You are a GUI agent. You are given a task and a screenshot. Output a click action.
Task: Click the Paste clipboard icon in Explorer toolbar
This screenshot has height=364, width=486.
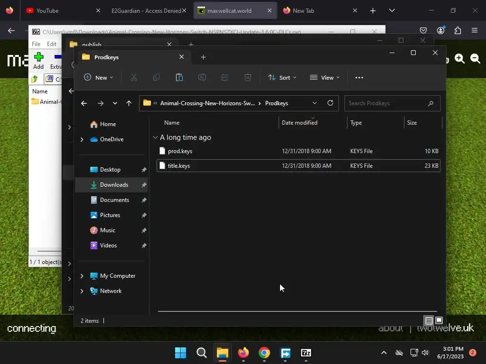[179, 77]
